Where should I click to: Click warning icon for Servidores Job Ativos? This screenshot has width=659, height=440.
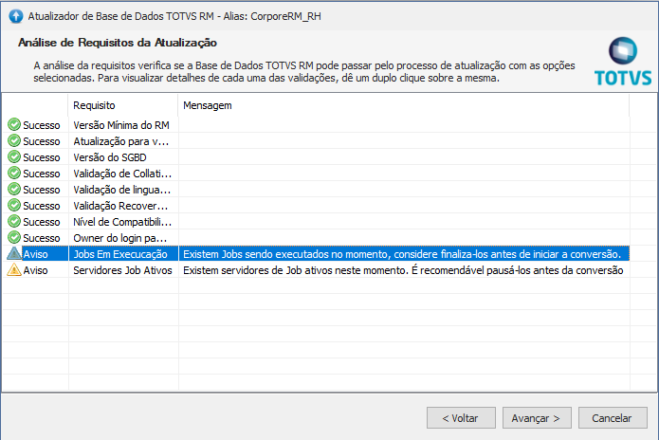coord(14,269)
